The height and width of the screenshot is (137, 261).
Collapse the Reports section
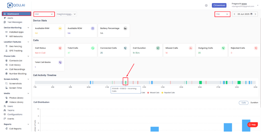coord(28,124)
